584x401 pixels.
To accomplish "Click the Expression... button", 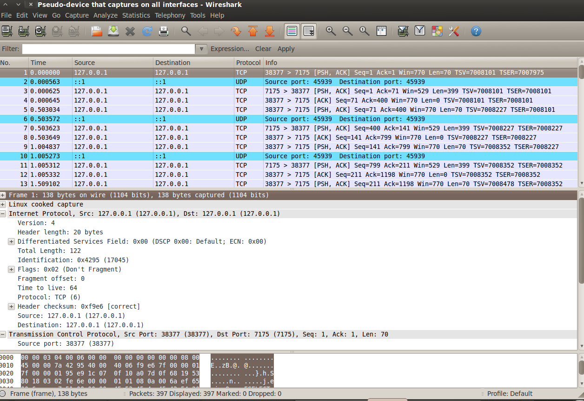I will [230, 49].
